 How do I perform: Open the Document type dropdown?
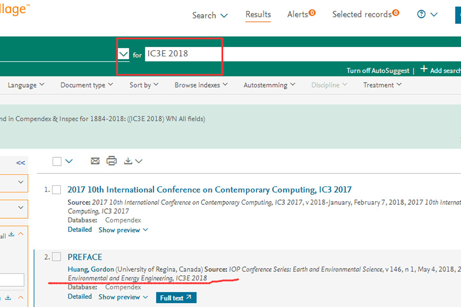pos(87,85)
